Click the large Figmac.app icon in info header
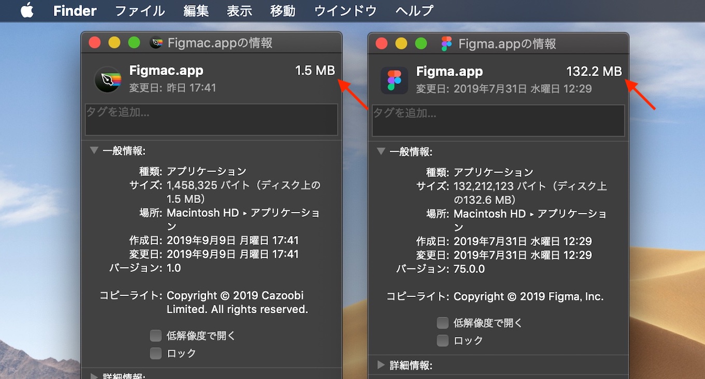705x379 pixels. (x=108, y=80)
